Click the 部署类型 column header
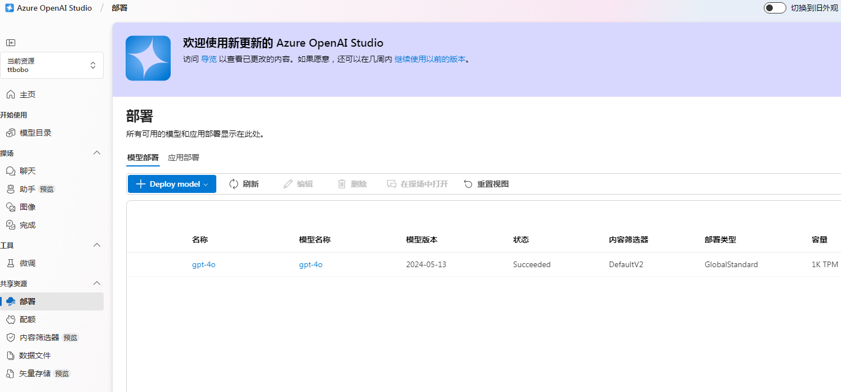 pos(720,240)
